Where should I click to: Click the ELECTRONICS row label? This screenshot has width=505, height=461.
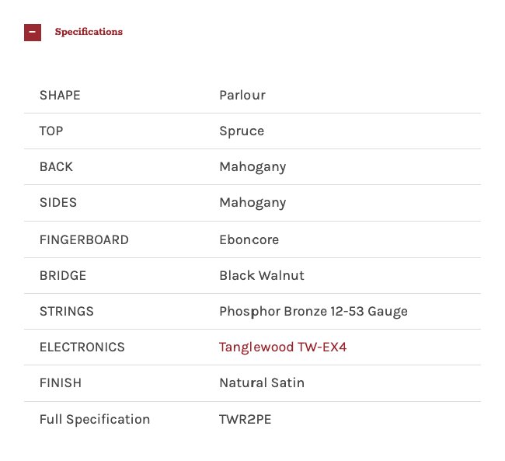coord(82,347)
